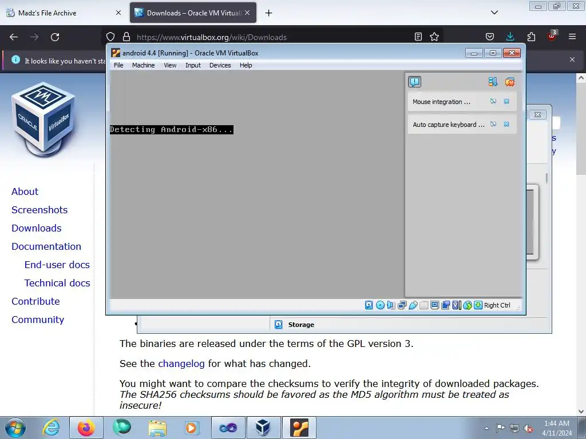586x439 pixels.
Task: Open the Windows Start menu
Action: [15, 428]
